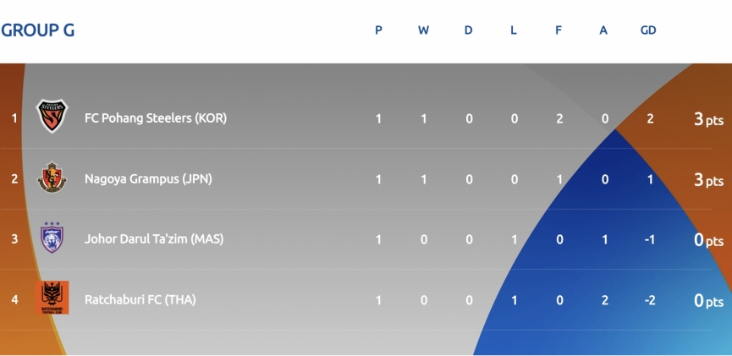The height and width of the screenshot is (356, 732).
Task: Click Johor Darul Ta'zim's -1 goal difference
Action: [x=649, y=239]
